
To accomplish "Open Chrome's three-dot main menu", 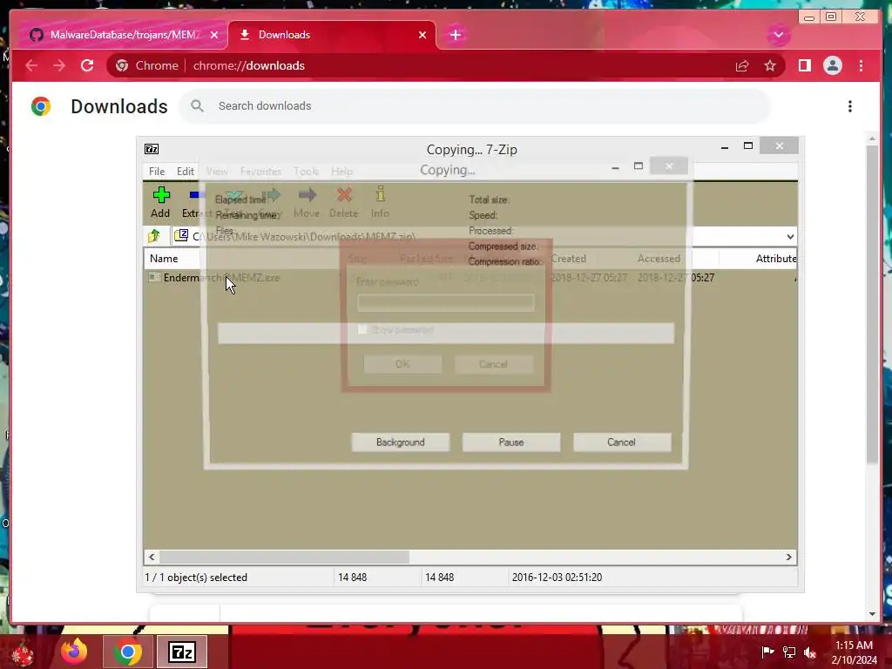I will pos(861,66).
